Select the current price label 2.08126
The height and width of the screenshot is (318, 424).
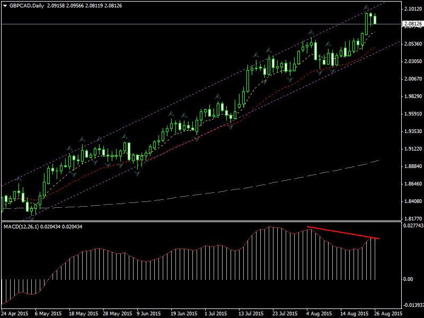[413, 24]
